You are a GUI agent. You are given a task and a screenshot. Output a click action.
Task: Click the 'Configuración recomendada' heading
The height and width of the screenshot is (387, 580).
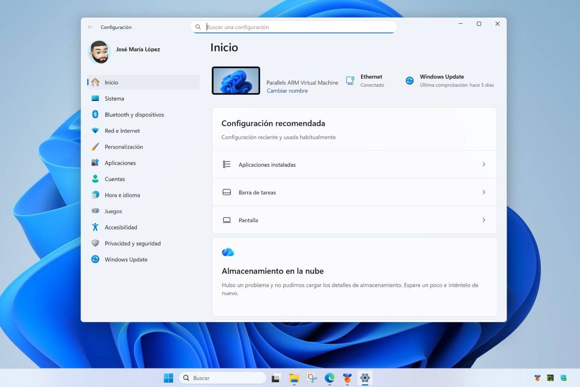pos(273,123)
